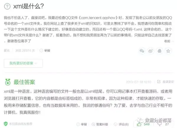This screenshot has width=177, height=128.
Task: Click the xml是什么? question title
Action: point(28,6)
